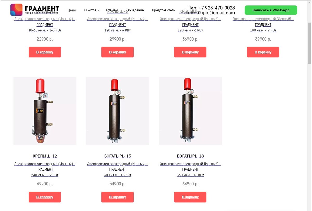Add КРЕПЫШ-12 to cart
The height and width of the screenshot is (211, 312).
pyautogui.click(x=45, y=197)
